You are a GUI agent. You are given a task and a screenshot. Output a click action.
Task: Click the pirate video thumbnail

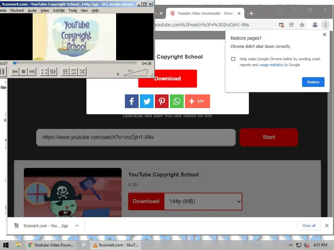[x=73, y=193]
